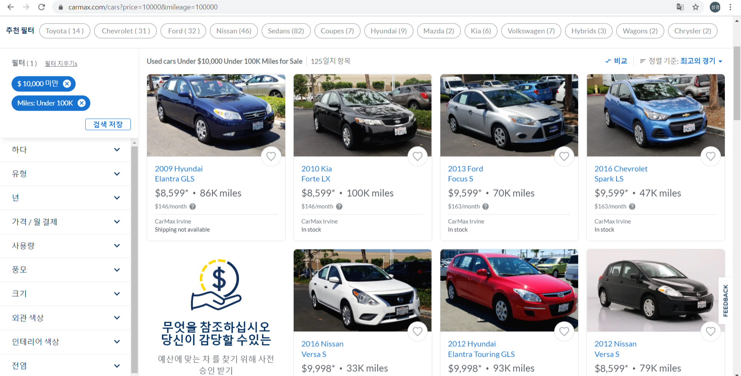This screenshot has width=741, height=376.
Task: Open Chrome three-dot menu
Action: click(x=730, y=7)
